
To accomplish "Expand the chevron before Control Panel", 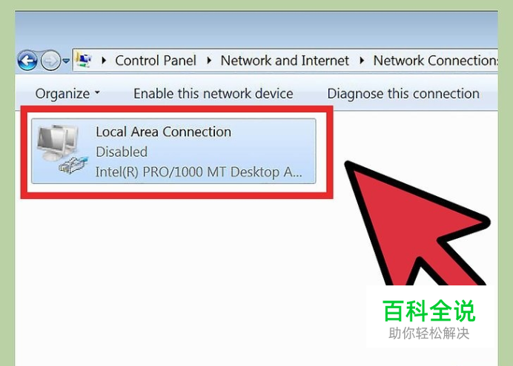I will pos(104,61).
